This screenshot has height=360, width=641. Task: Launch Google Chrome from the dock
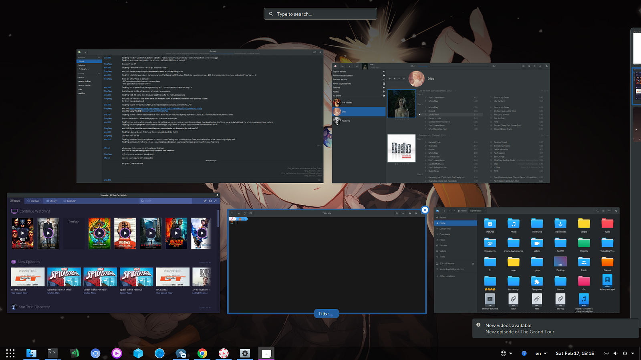(x=202, y=353)
